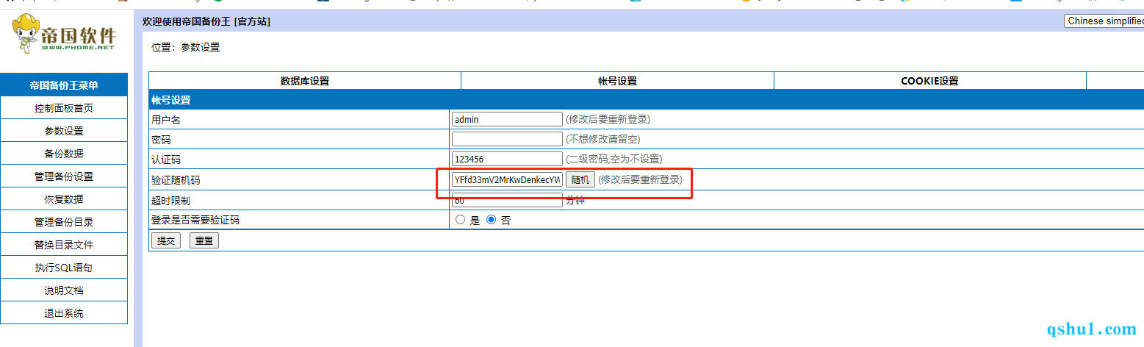Click the 认证码 input field

(507, 159)
